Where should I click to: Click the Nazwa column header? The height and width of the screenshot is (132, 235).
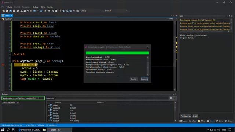point(58,103)
